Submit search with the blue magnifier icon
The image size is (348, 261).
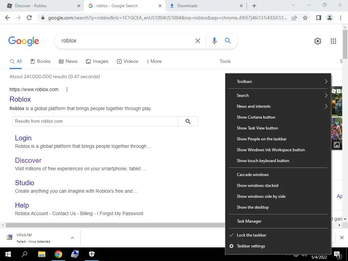click(x=228, y=41)
